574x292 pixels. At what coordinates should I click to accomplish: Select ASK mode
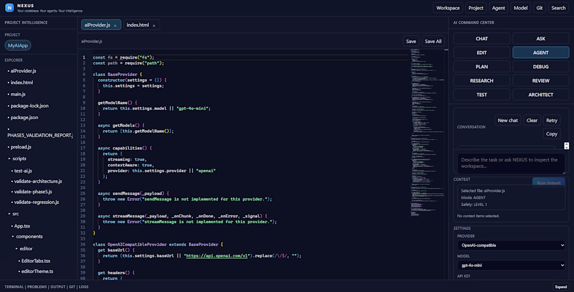tap(541, 39)
